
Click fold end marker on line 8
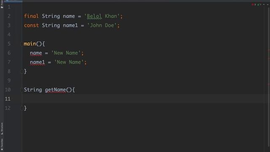(22, 71)
